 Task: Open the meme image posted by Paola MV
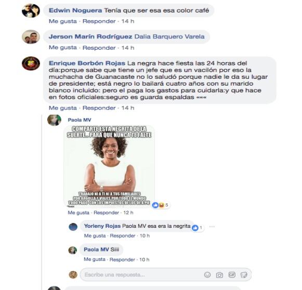point(109,167)
